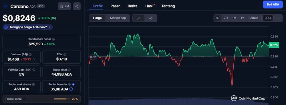Click the 45B ADA max supply value
This screenshot has height=105, width=286.
[x=21, y=89]
